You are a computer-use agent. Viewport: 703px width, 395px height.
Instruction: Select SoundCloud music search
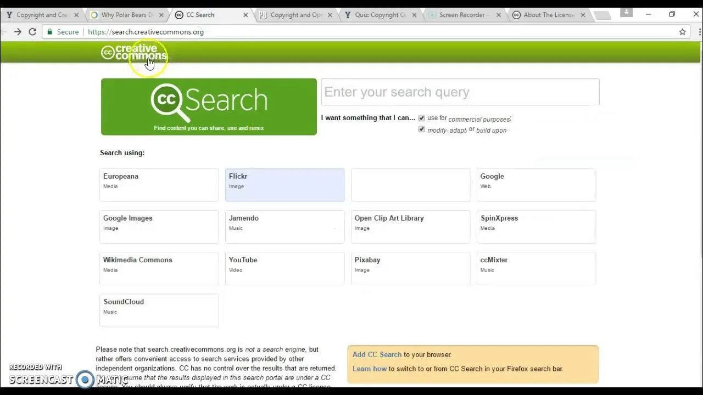coord(159,310)
